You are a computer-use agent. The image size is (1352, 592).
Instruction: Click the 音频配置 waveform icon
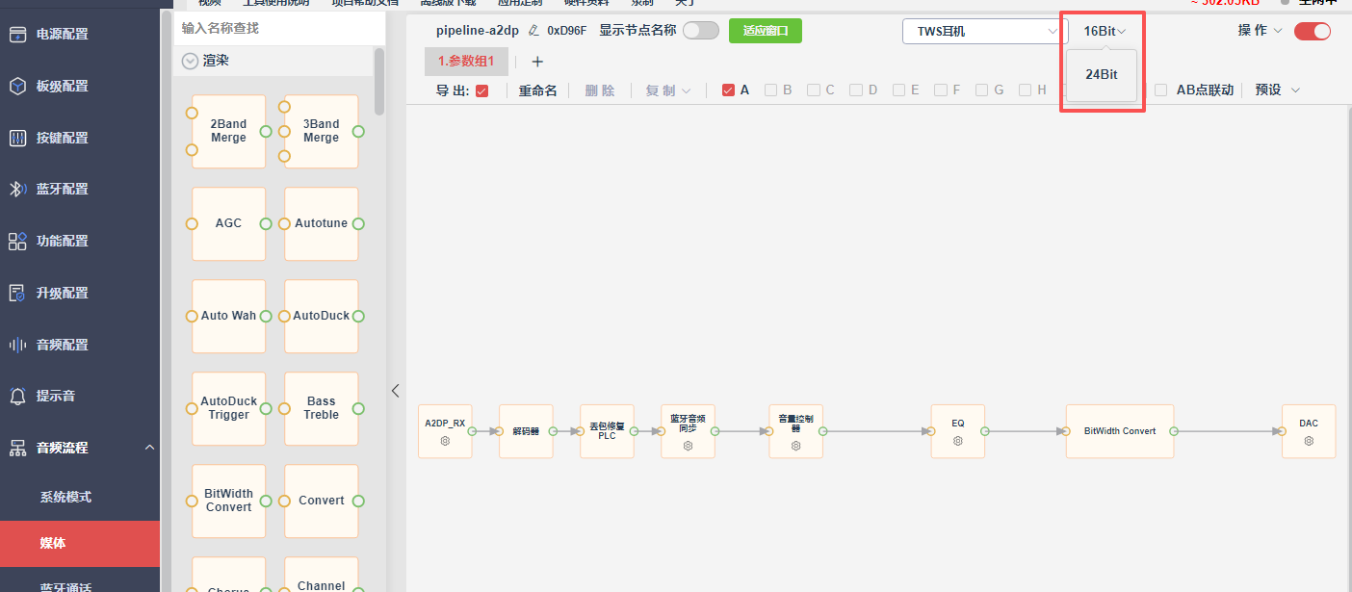[17, 345]
